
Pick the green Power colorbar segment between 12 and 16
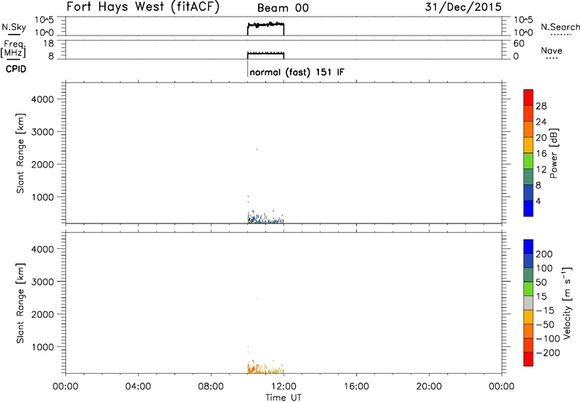pos(529,160)
